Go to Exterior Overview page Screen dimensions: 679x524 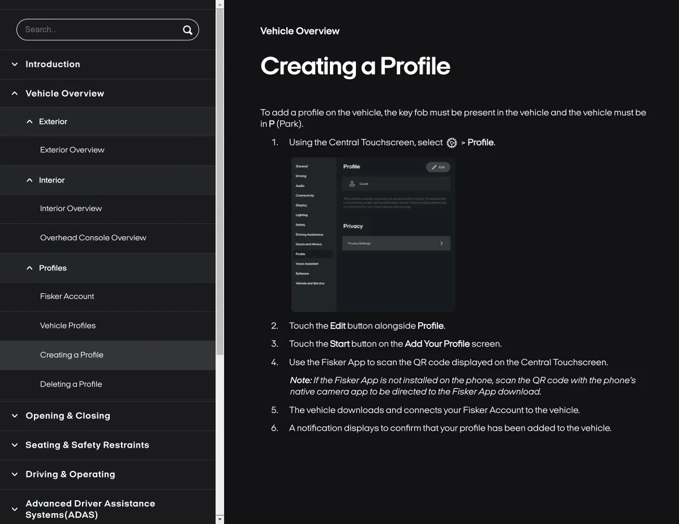coord(72,150)
